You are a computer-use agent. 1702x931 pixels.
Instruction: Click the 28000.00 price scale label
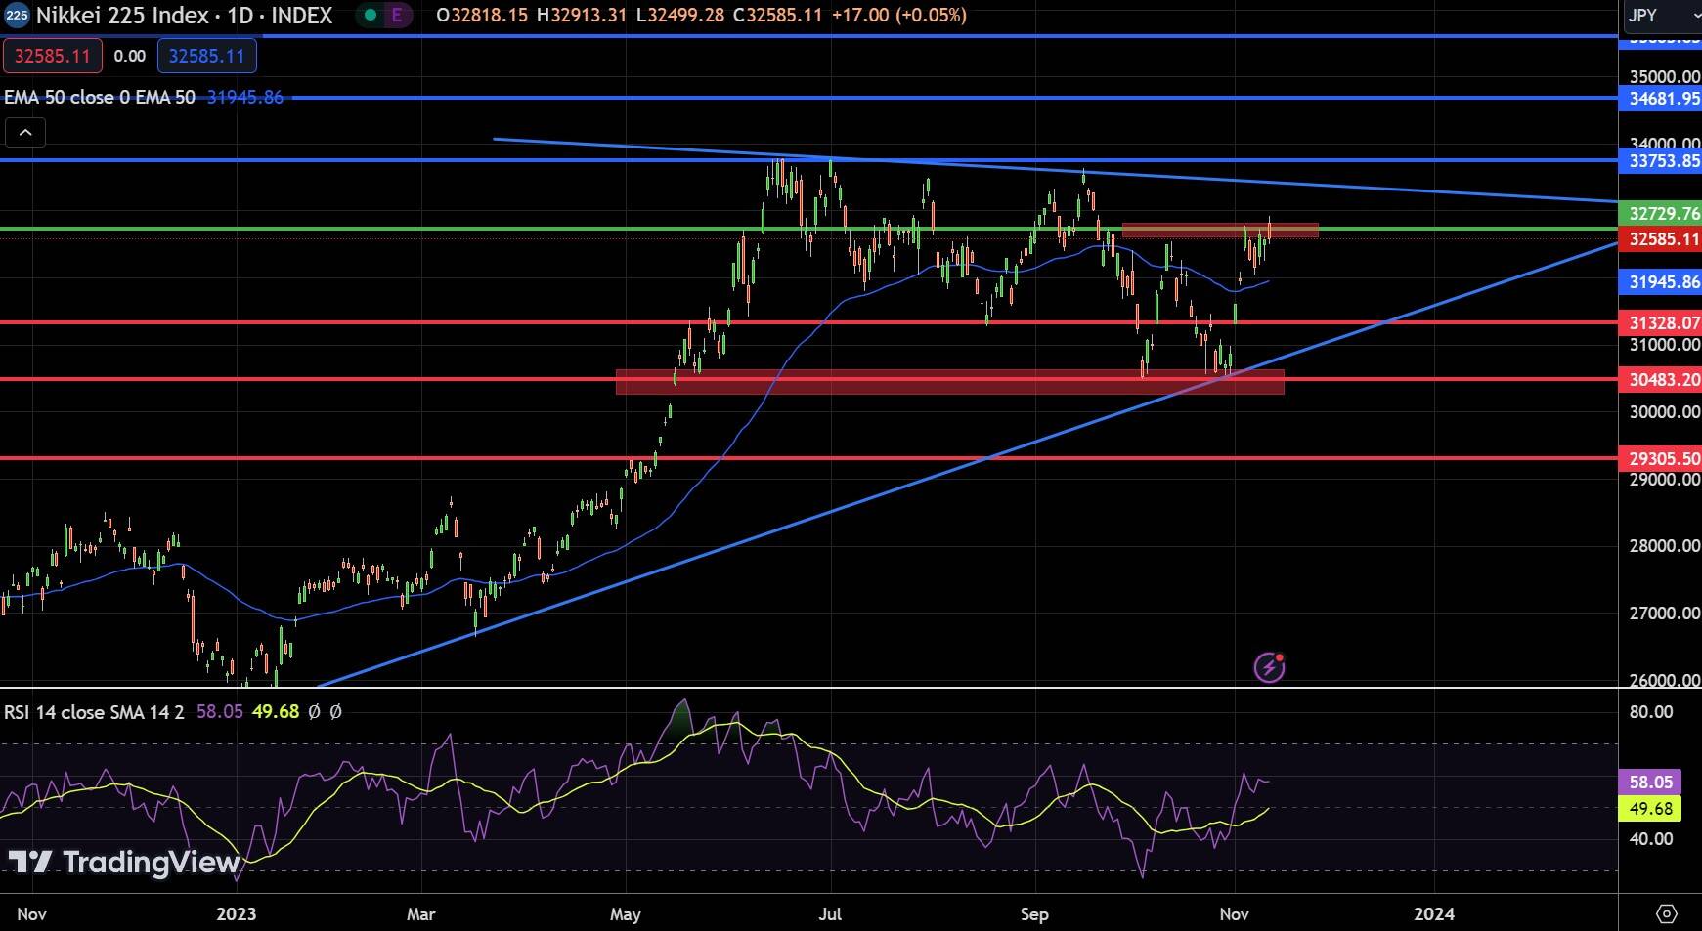tap(1664, 546)
